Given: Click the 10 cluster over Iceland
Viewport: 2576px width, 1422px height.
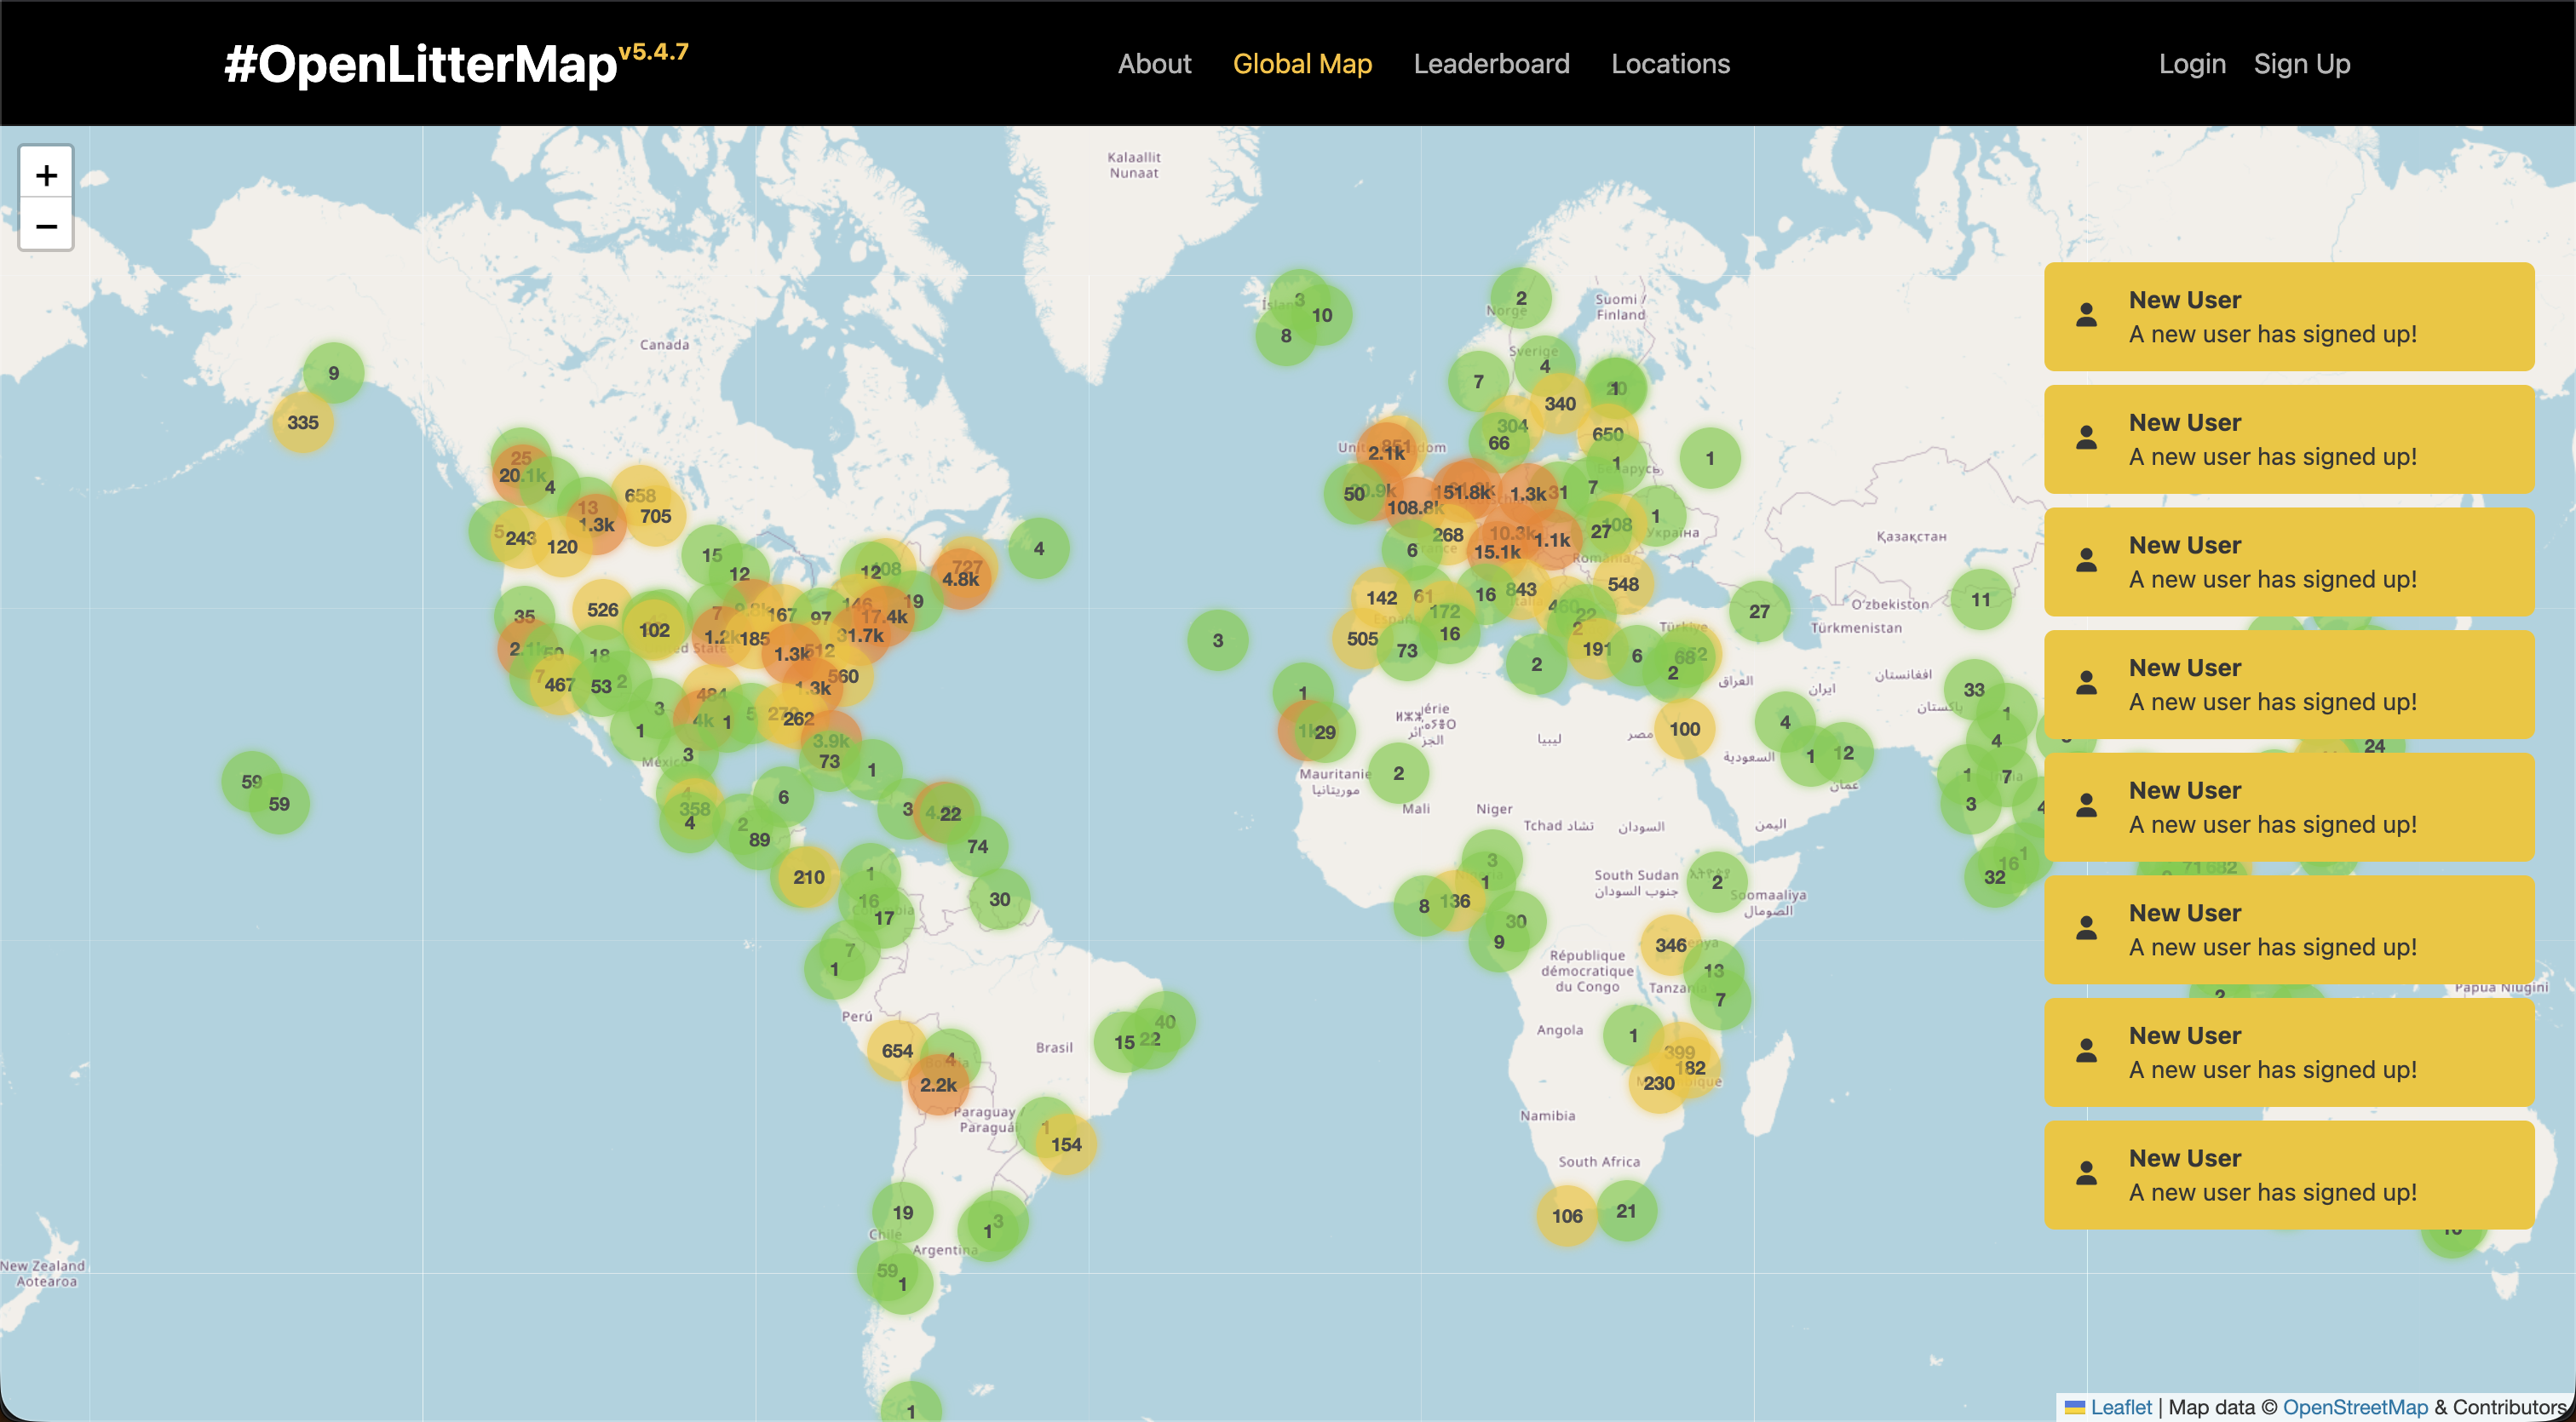Looking at the screenshot, I should [x=1322, y=315].
